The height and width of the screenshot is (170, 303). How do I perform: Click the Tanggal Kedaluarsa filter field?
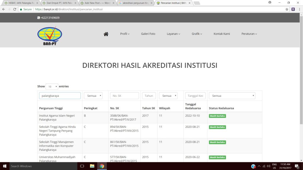(195, 96)
